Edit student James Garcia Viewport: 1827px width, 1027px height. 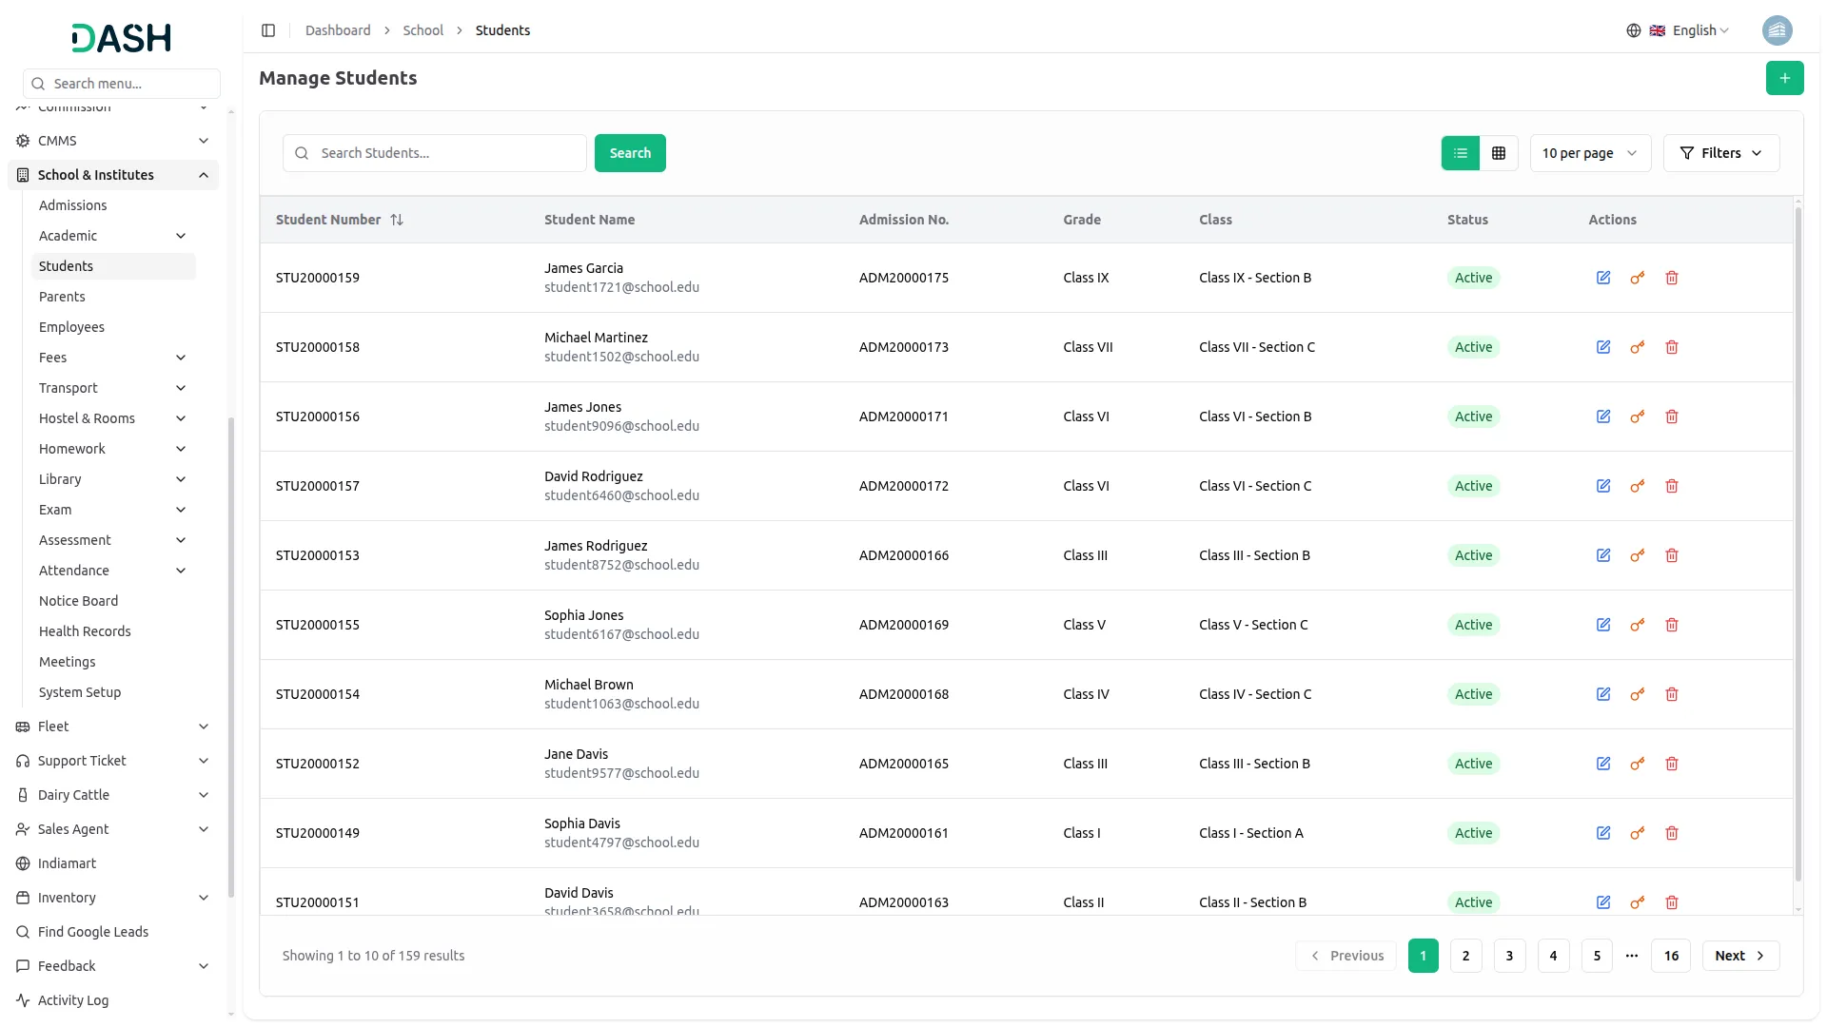(x=1603, y=278)
